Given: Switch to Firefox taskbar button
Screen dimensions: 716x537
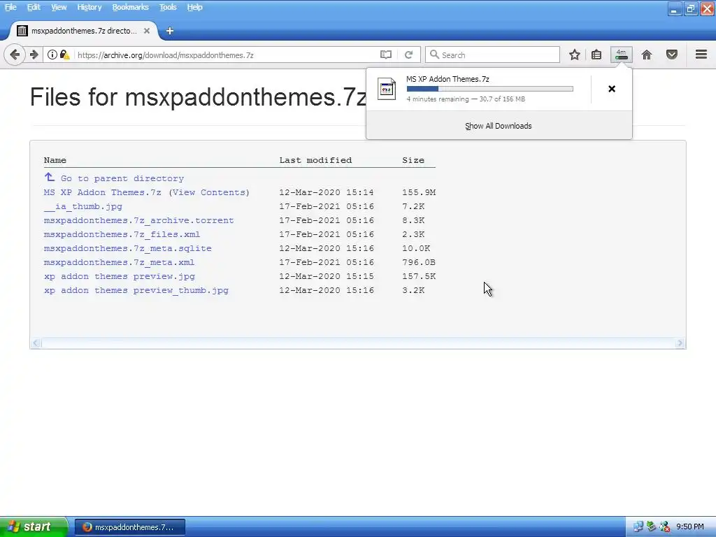Looking at the screenshot, I should (x=130, y=527).
